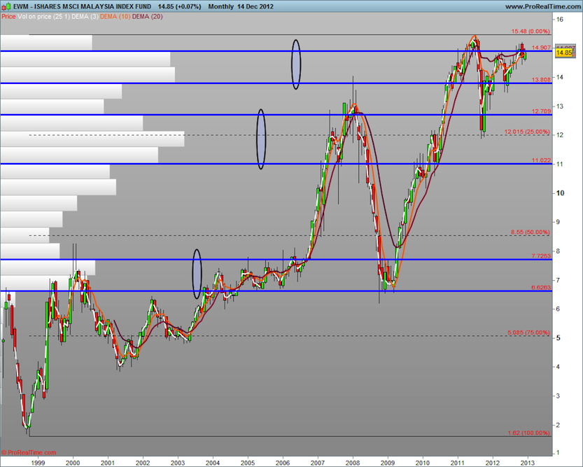
Task: Select the ellipse spanning the 12.709 to 11.022 lines
Action: coord(261,139)
